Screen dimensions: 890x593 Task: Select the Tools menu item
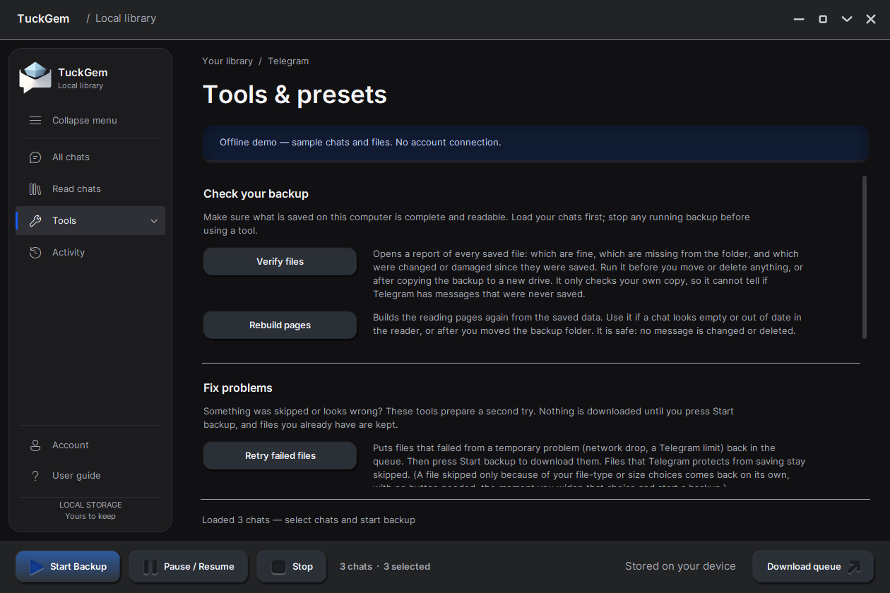[90, 221]
